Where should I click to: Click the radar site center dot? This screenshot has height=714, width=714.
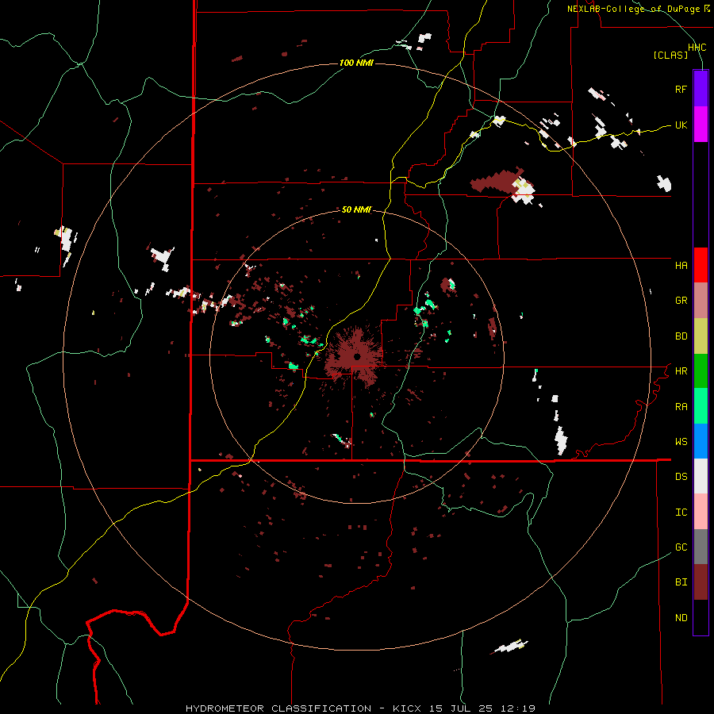357,356
